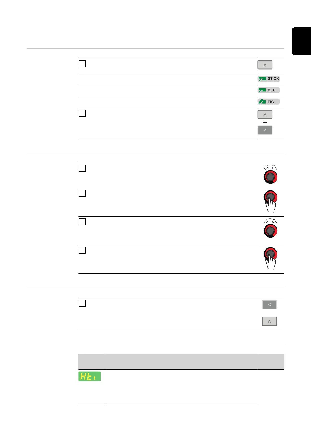Tick the checkbox beside first rotating dial

coord(82,168)
